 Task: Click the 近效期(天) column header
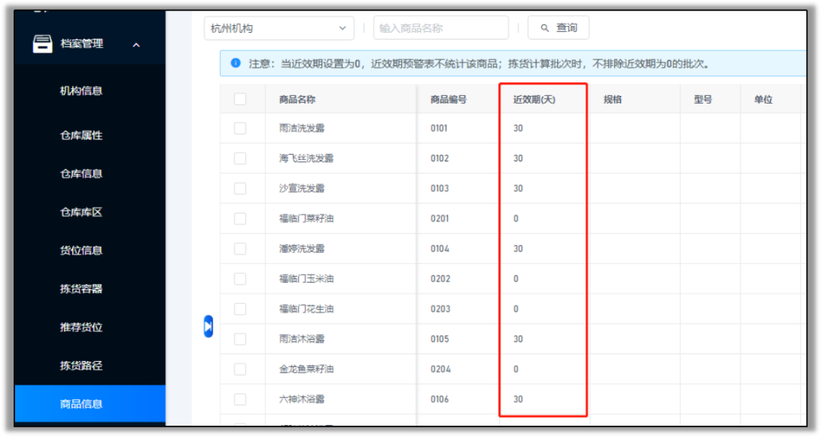(x=534, y=100)
